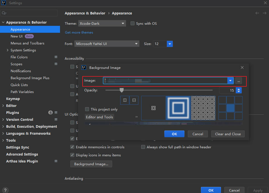This screenshot has height=193, width=269.
Task: Click the browse image ellipsis button
Action: point(239,81)
